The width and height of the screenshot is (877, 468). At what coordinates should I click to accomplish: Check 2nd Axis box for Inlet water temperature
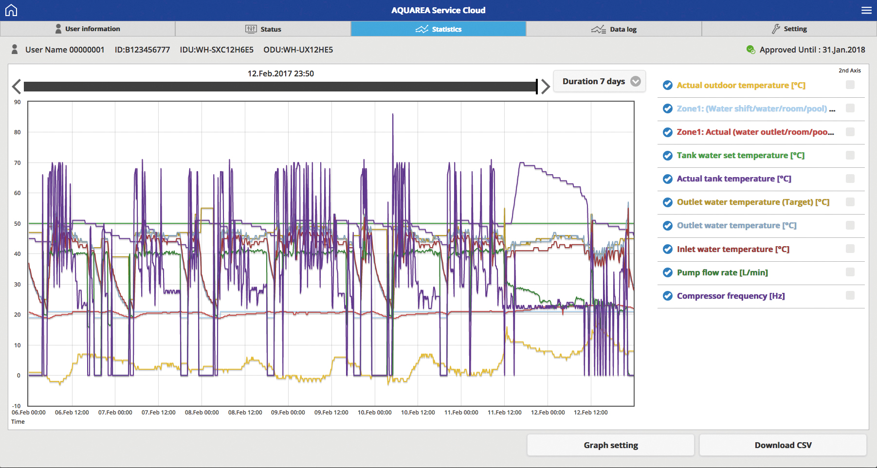(850, 249)
